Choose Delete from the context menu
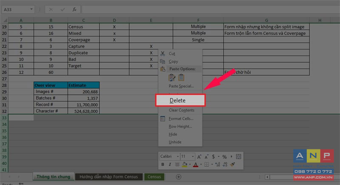 tap(180, 100)
